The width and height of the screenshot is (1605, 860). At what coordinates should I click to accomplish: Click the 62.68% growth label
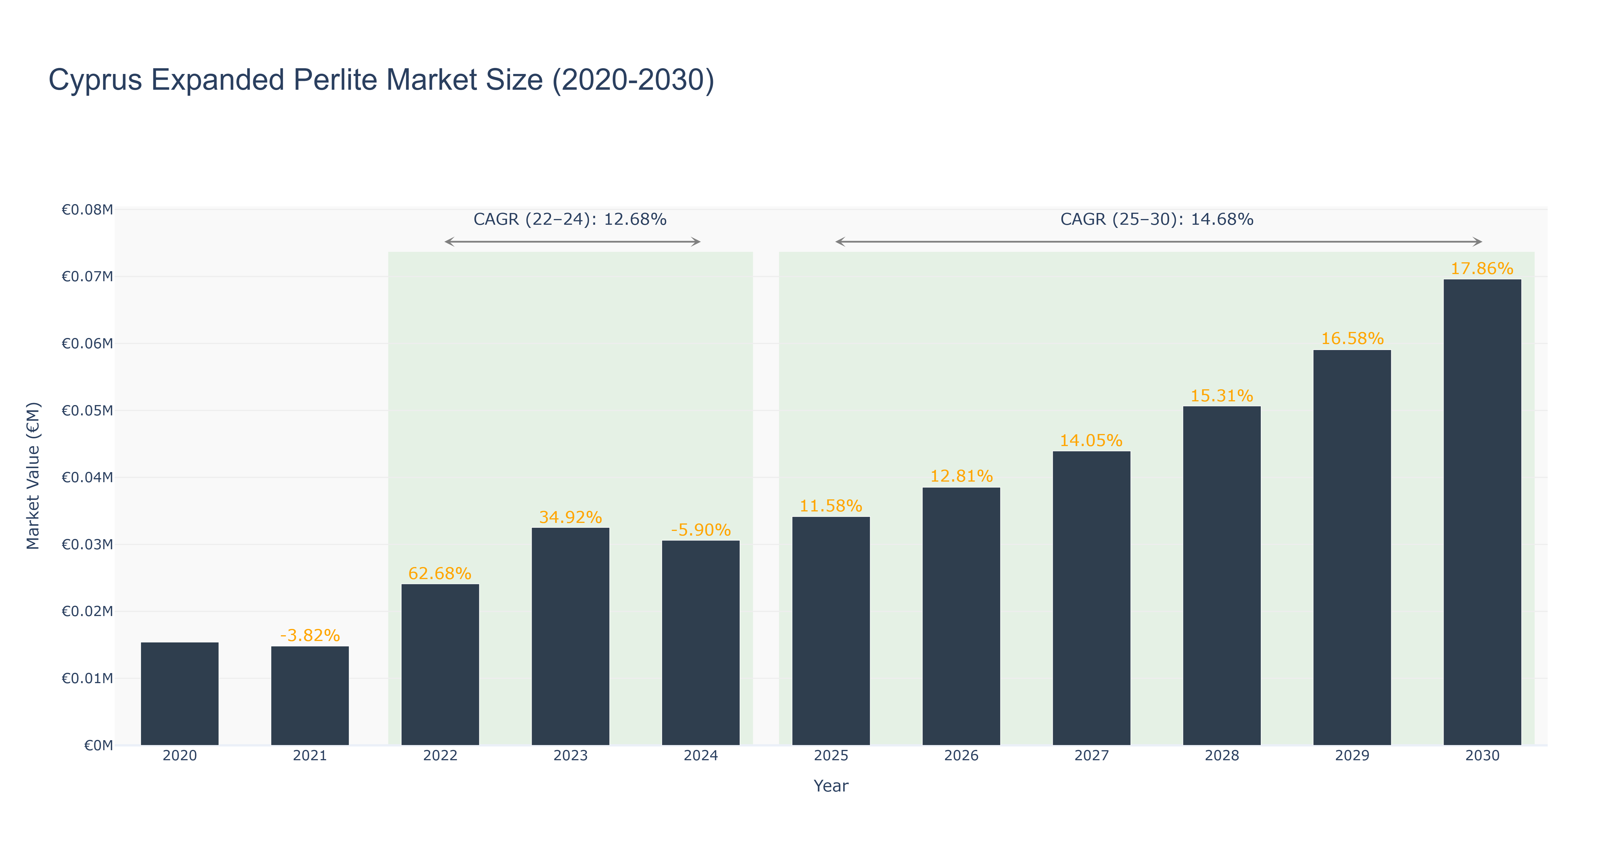click(x=440, y=573)
